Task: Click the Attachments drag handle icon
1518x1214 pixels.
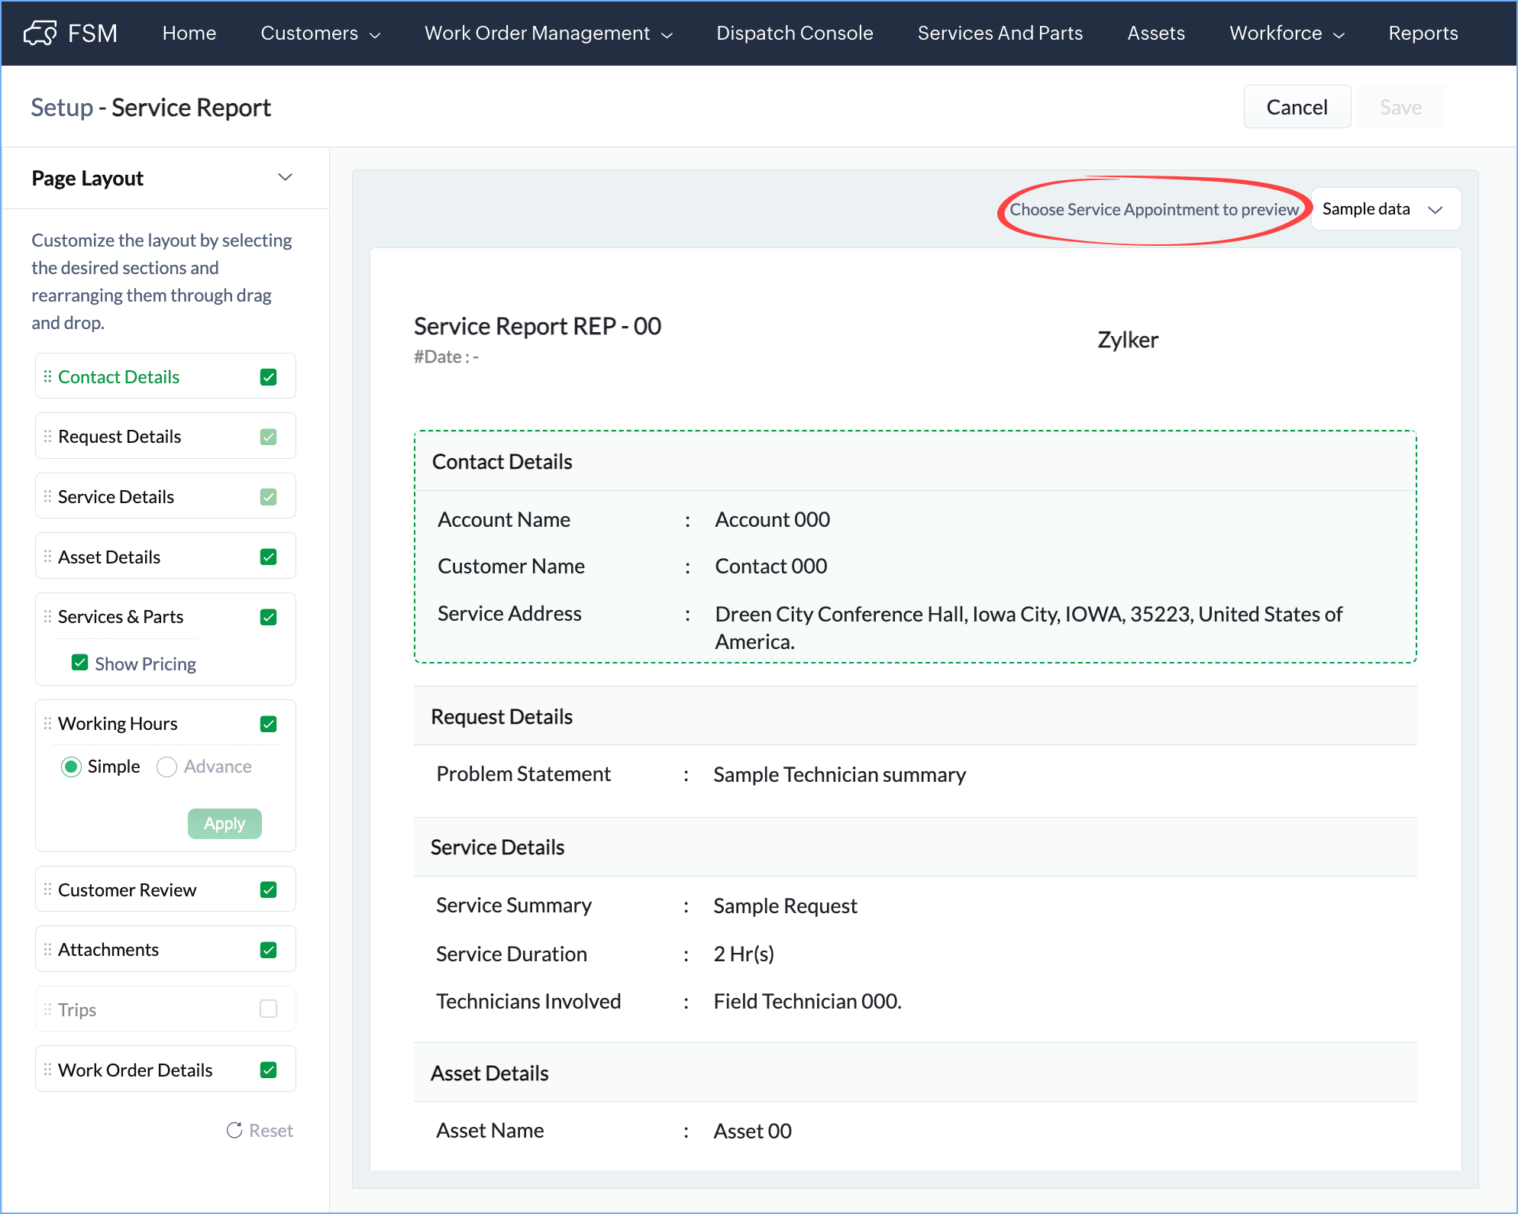Action: click(x=47, y=949)
